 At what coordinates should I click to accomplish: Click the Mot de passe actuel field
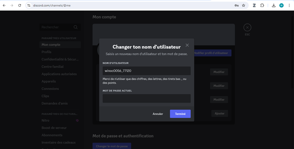click(147, 99)
